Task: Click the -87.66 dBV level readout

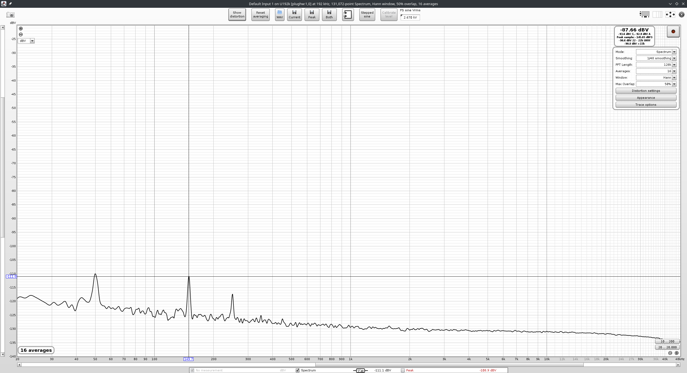Action: [x=634, y=30]
